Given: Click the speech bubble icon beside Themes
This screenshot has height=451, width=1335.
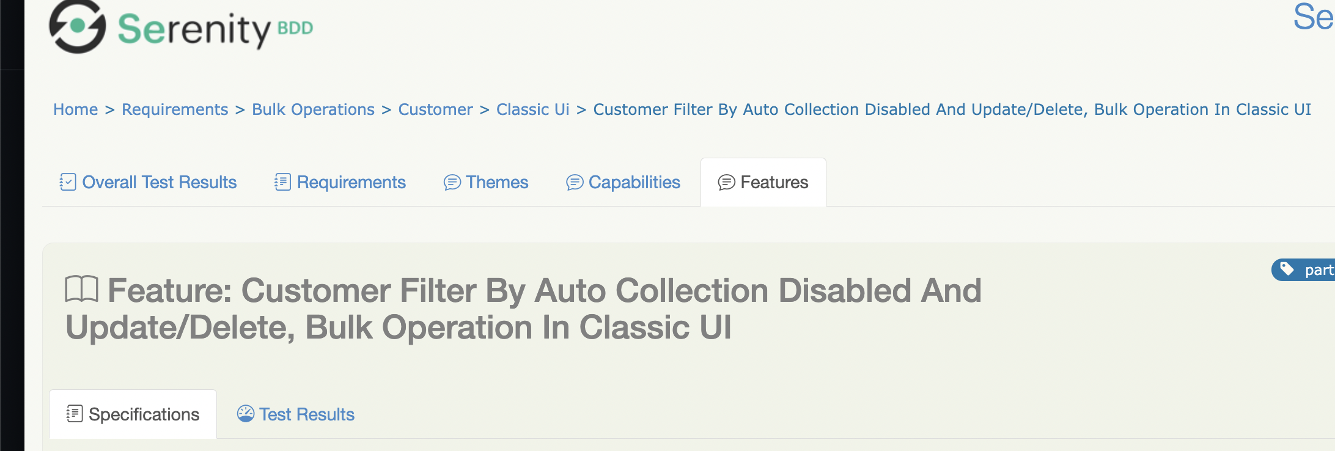Looking at the screenshot, I should point(452,182).
